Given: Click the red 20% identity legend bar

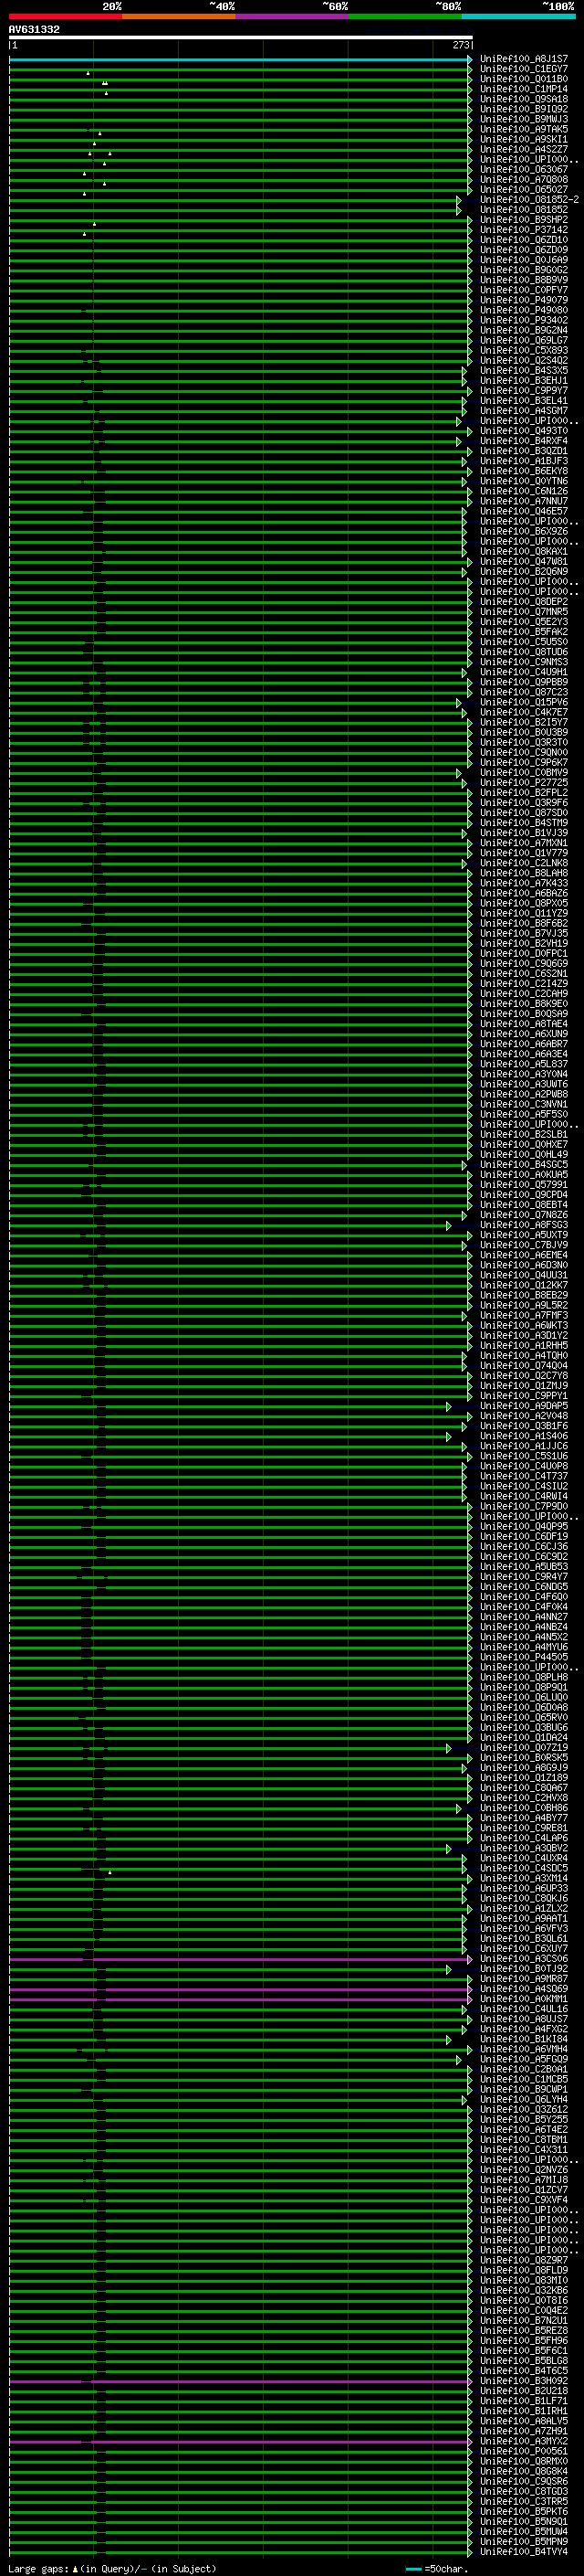Looking at the screenshot, I should click(66, 16).
